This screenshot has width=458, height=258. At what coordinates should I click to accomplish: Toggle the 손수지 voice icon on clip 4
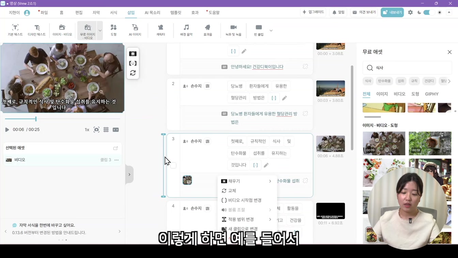pyautogui.click(x=185, y=209)
